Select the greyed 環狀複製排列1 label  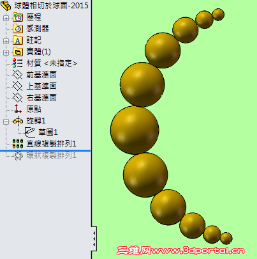click(51, 155)
